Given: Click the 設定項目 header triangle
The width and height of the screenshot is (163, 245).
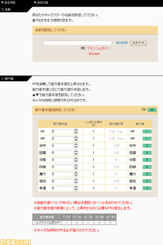Looking at the screenshot, I should [x=2, y=3].
